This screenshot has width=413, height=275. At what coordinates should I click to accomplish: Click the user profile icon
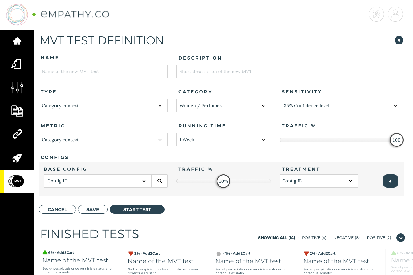(395, 14)
